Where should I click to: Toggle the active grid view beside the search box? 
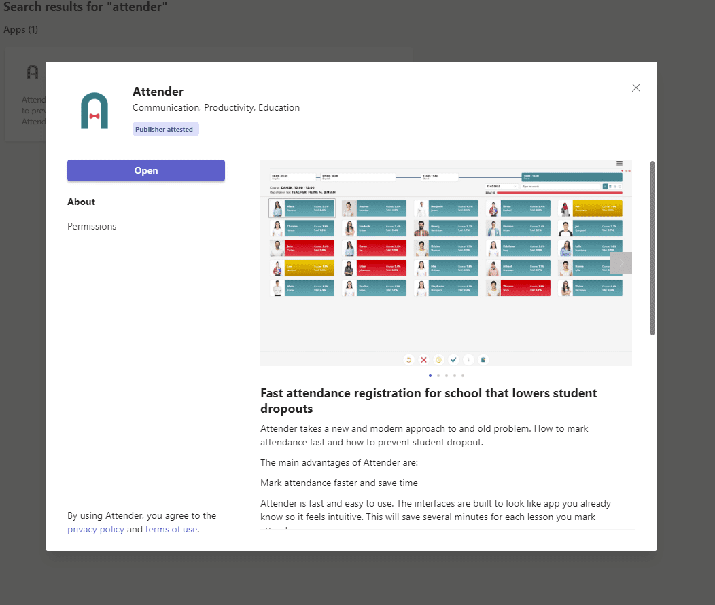point(605,186)
